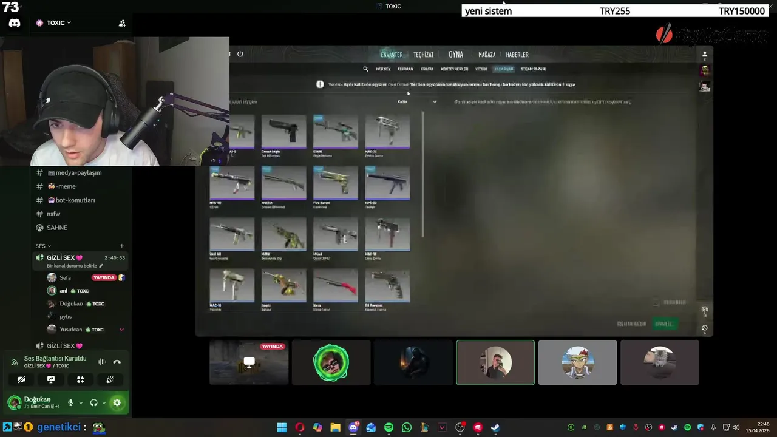Click Bir kanal durumu belirle status link
Image resolution: width=777 pixels, height=437 pixels.
(x=75, y=266)
